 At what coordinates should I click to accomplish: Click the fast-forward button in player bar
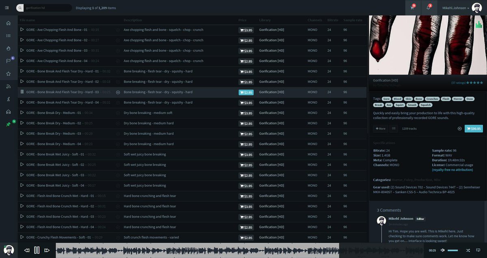[47, 250]
